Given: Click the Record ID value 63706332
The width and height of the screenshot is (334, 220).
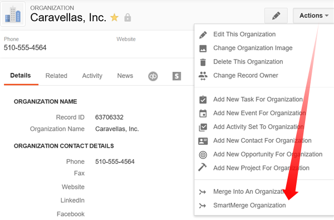Looking at the screenshot, I should pos(109,118).
